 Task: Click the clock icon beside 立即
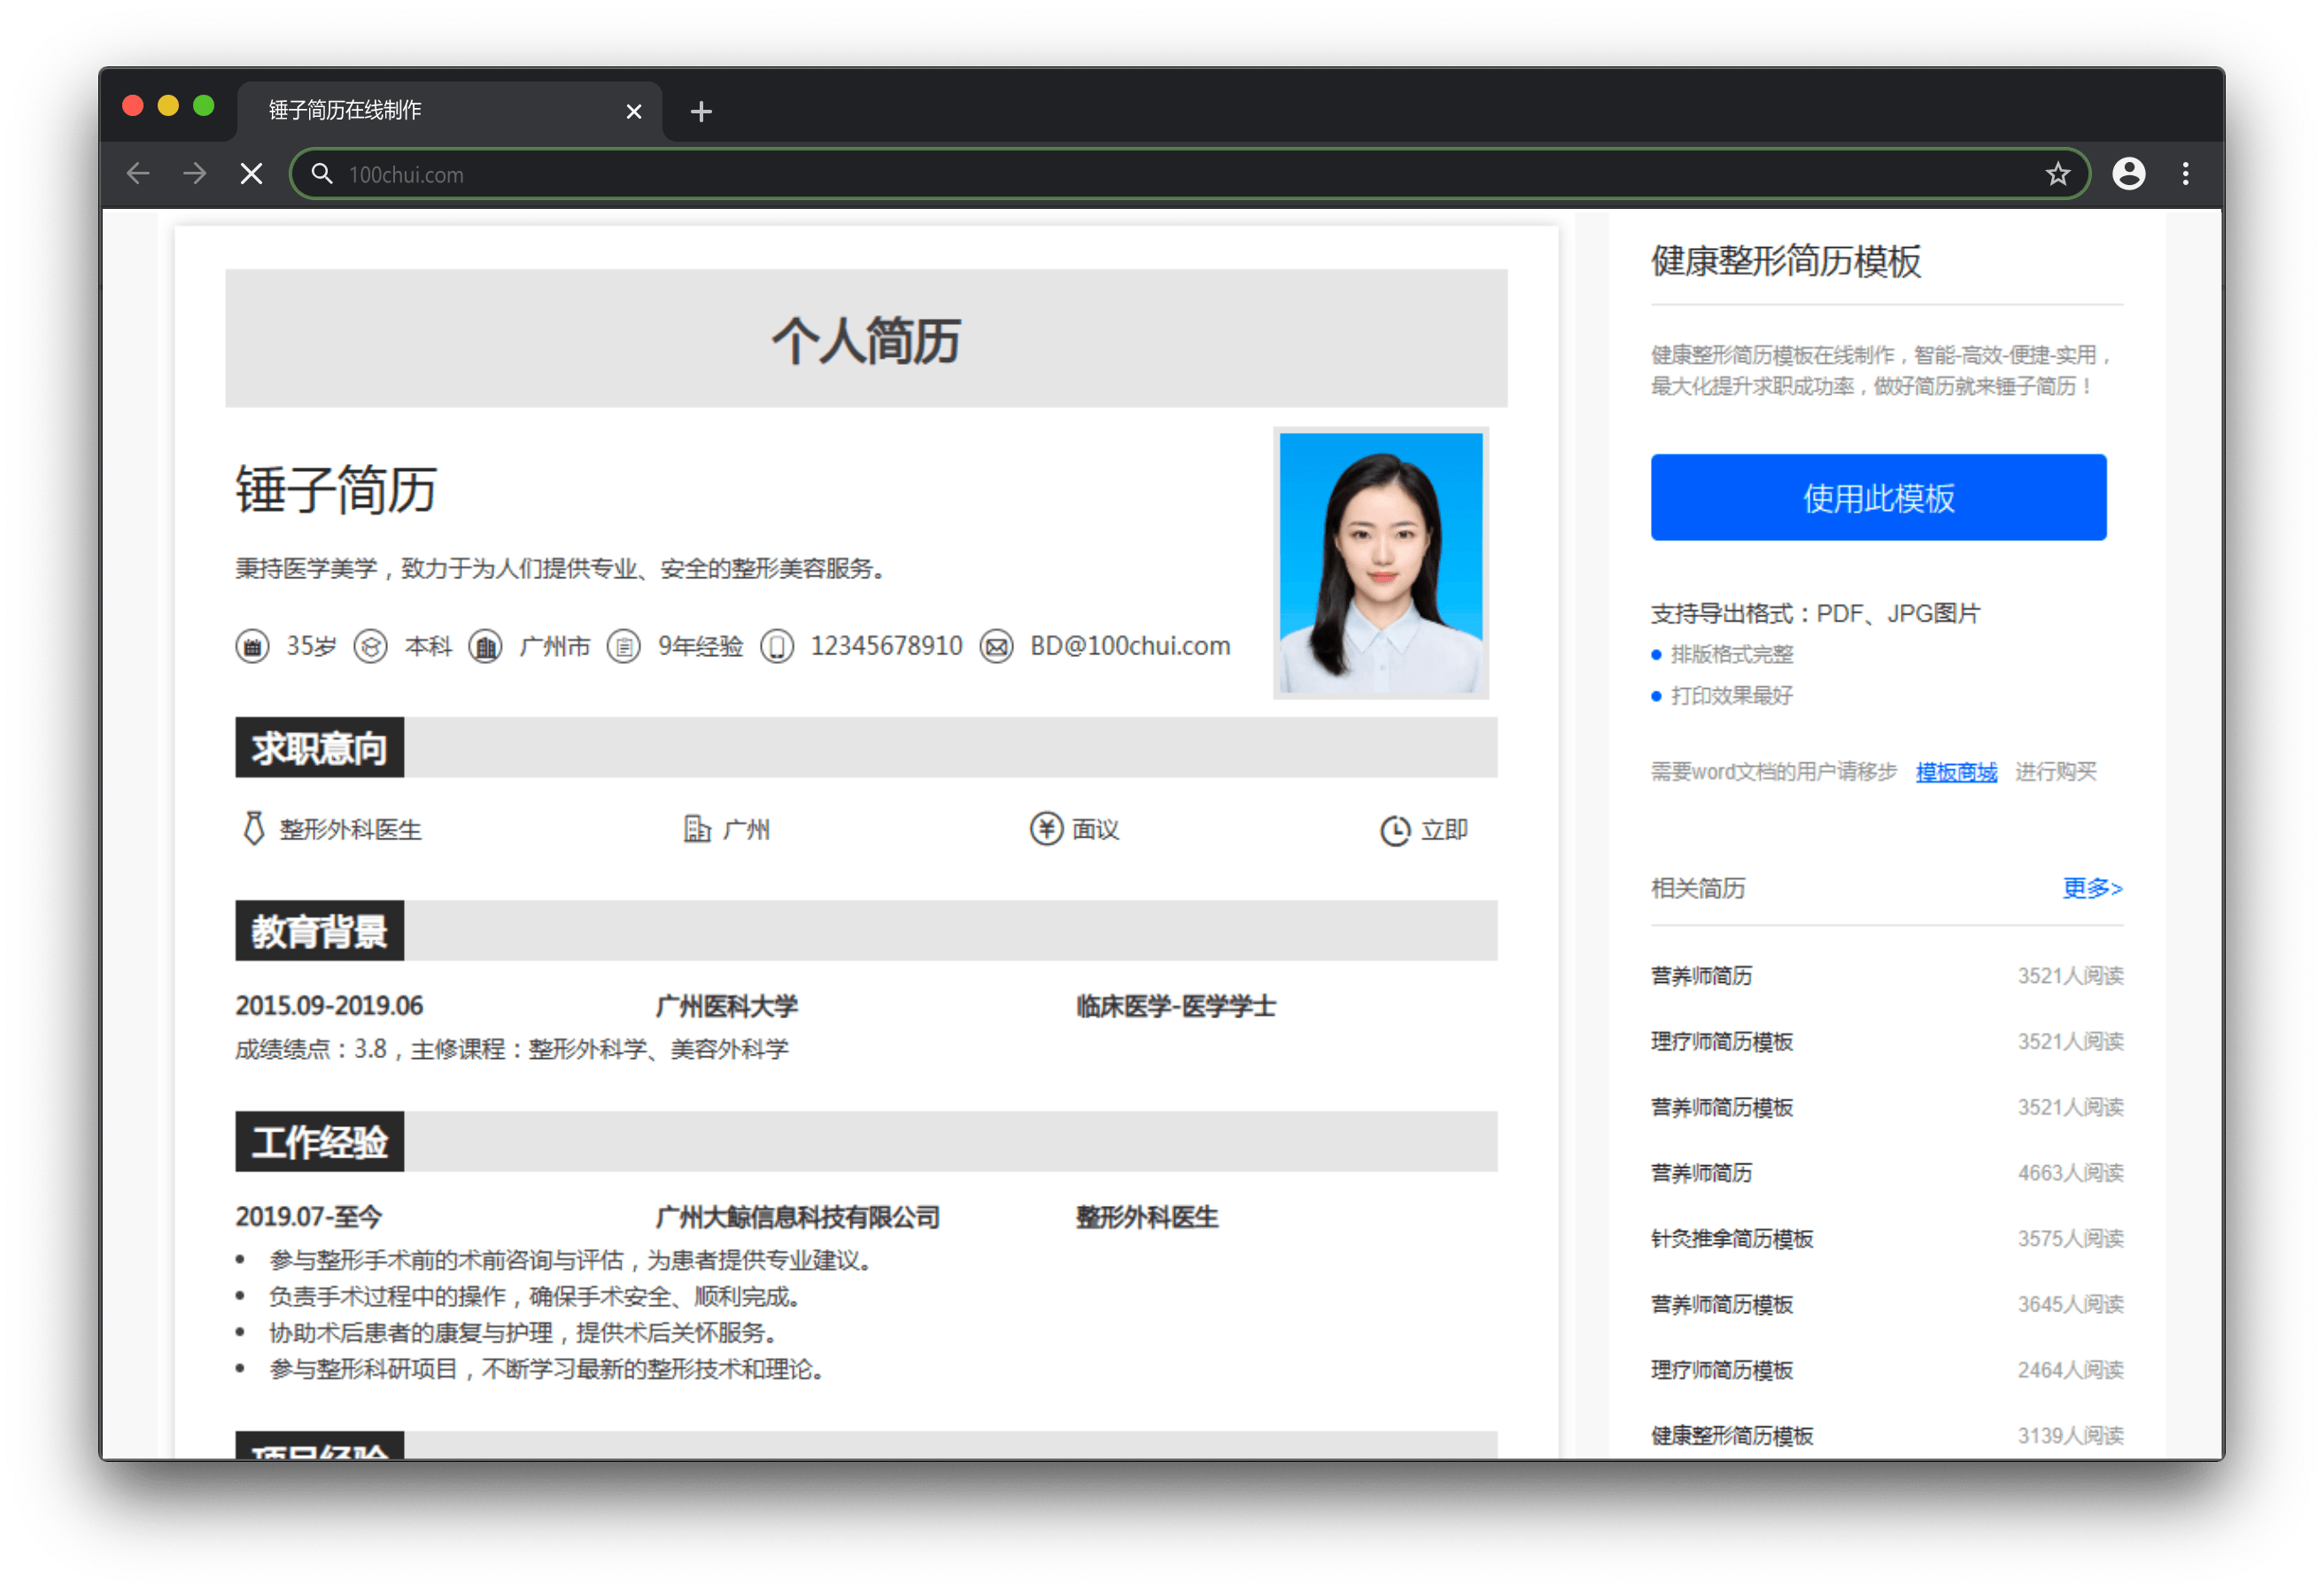[1395, 830]
